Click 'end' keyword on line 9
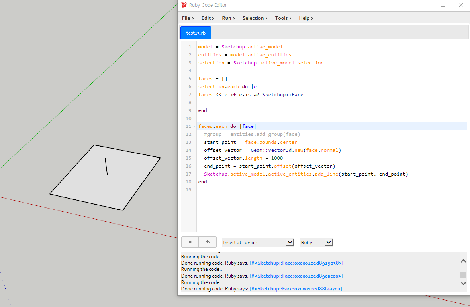Screen dimensions: 470x307 point(202,110)
